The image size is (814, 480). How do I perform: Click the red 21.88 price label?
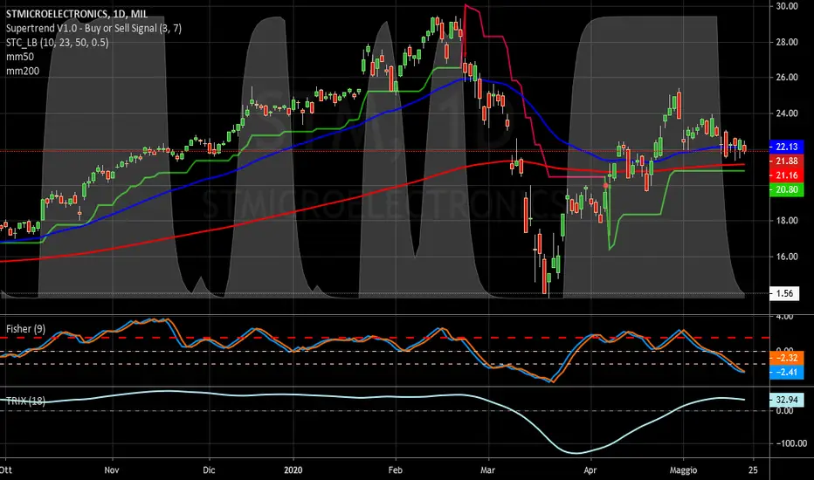[786, 161]
